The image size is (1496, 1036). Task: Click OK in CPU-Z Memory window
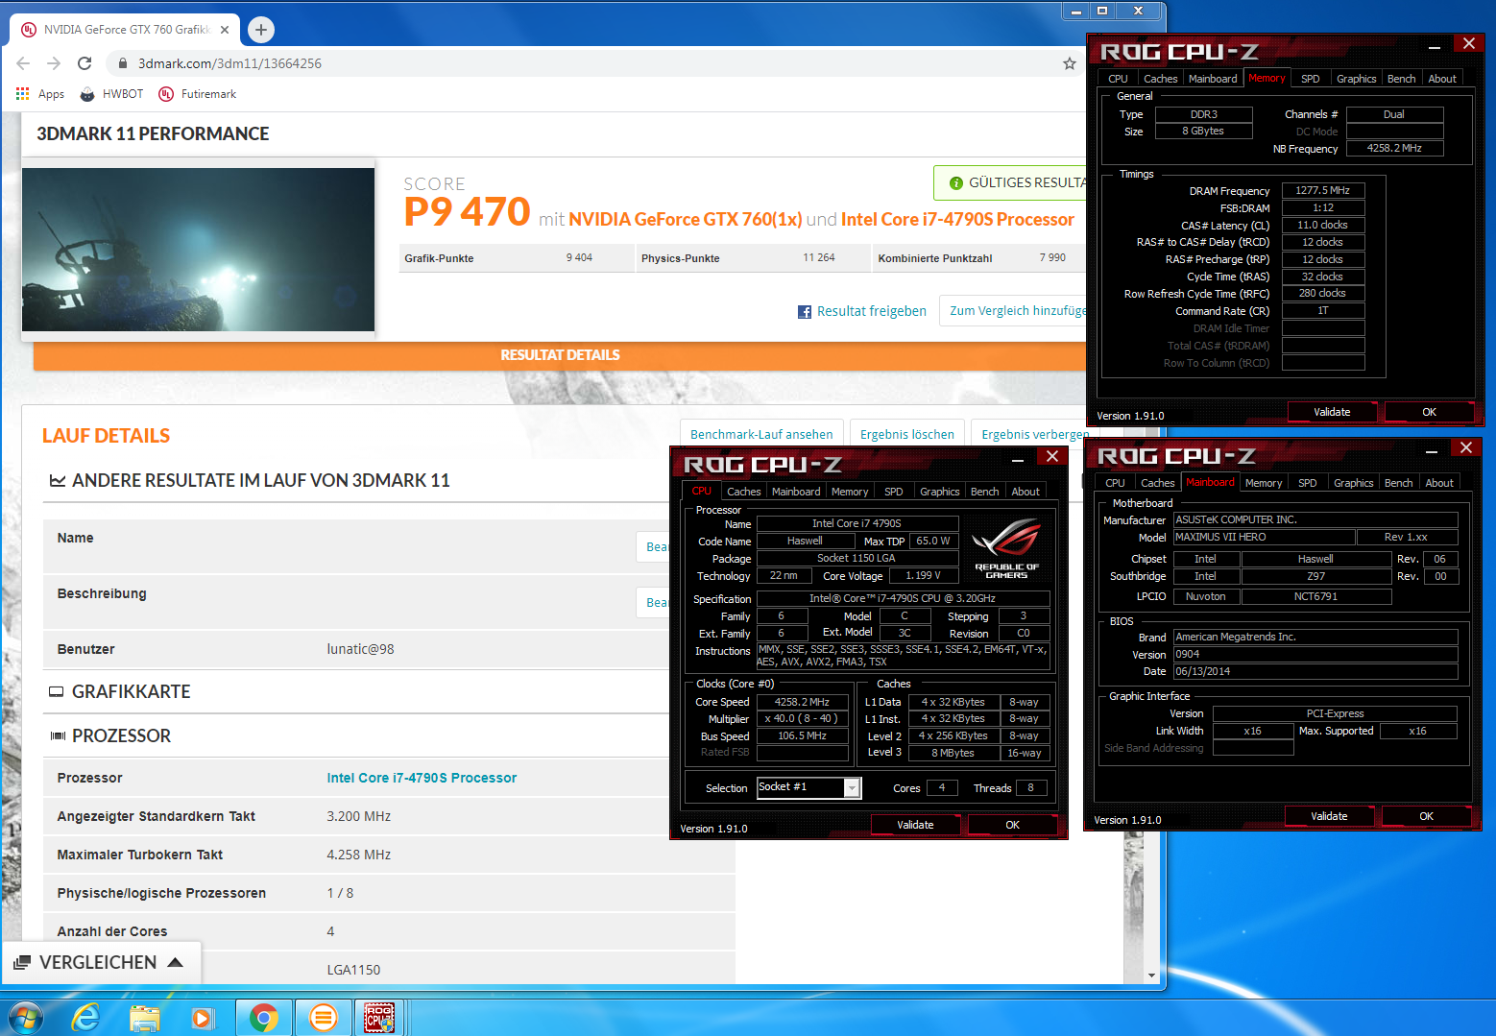(1429, 412)
